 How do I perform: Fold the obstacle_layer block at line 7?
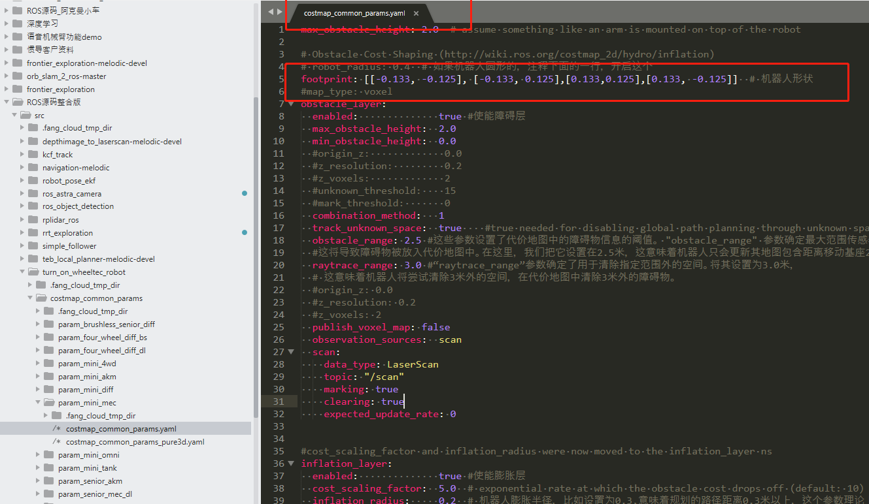point(291,104)
